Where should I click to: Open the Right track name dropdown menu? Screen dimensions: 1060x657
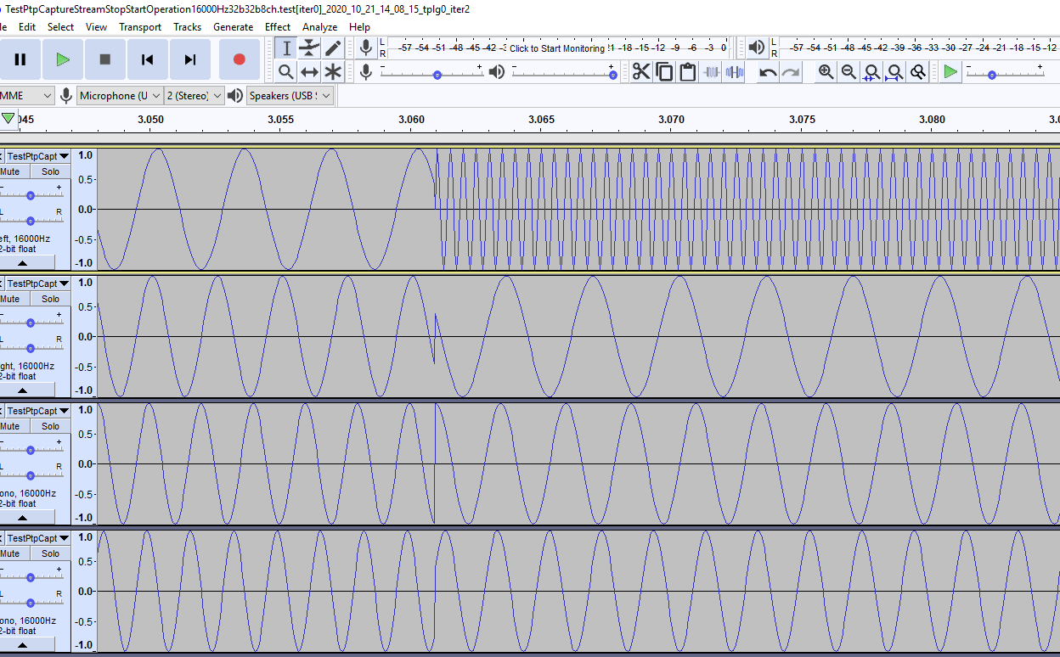click(x=38, y=284)
